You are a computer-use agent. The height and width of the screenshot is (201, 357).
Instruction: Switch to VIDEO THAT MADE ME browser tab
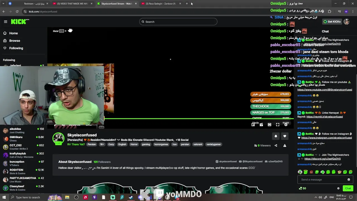(73, 4)
